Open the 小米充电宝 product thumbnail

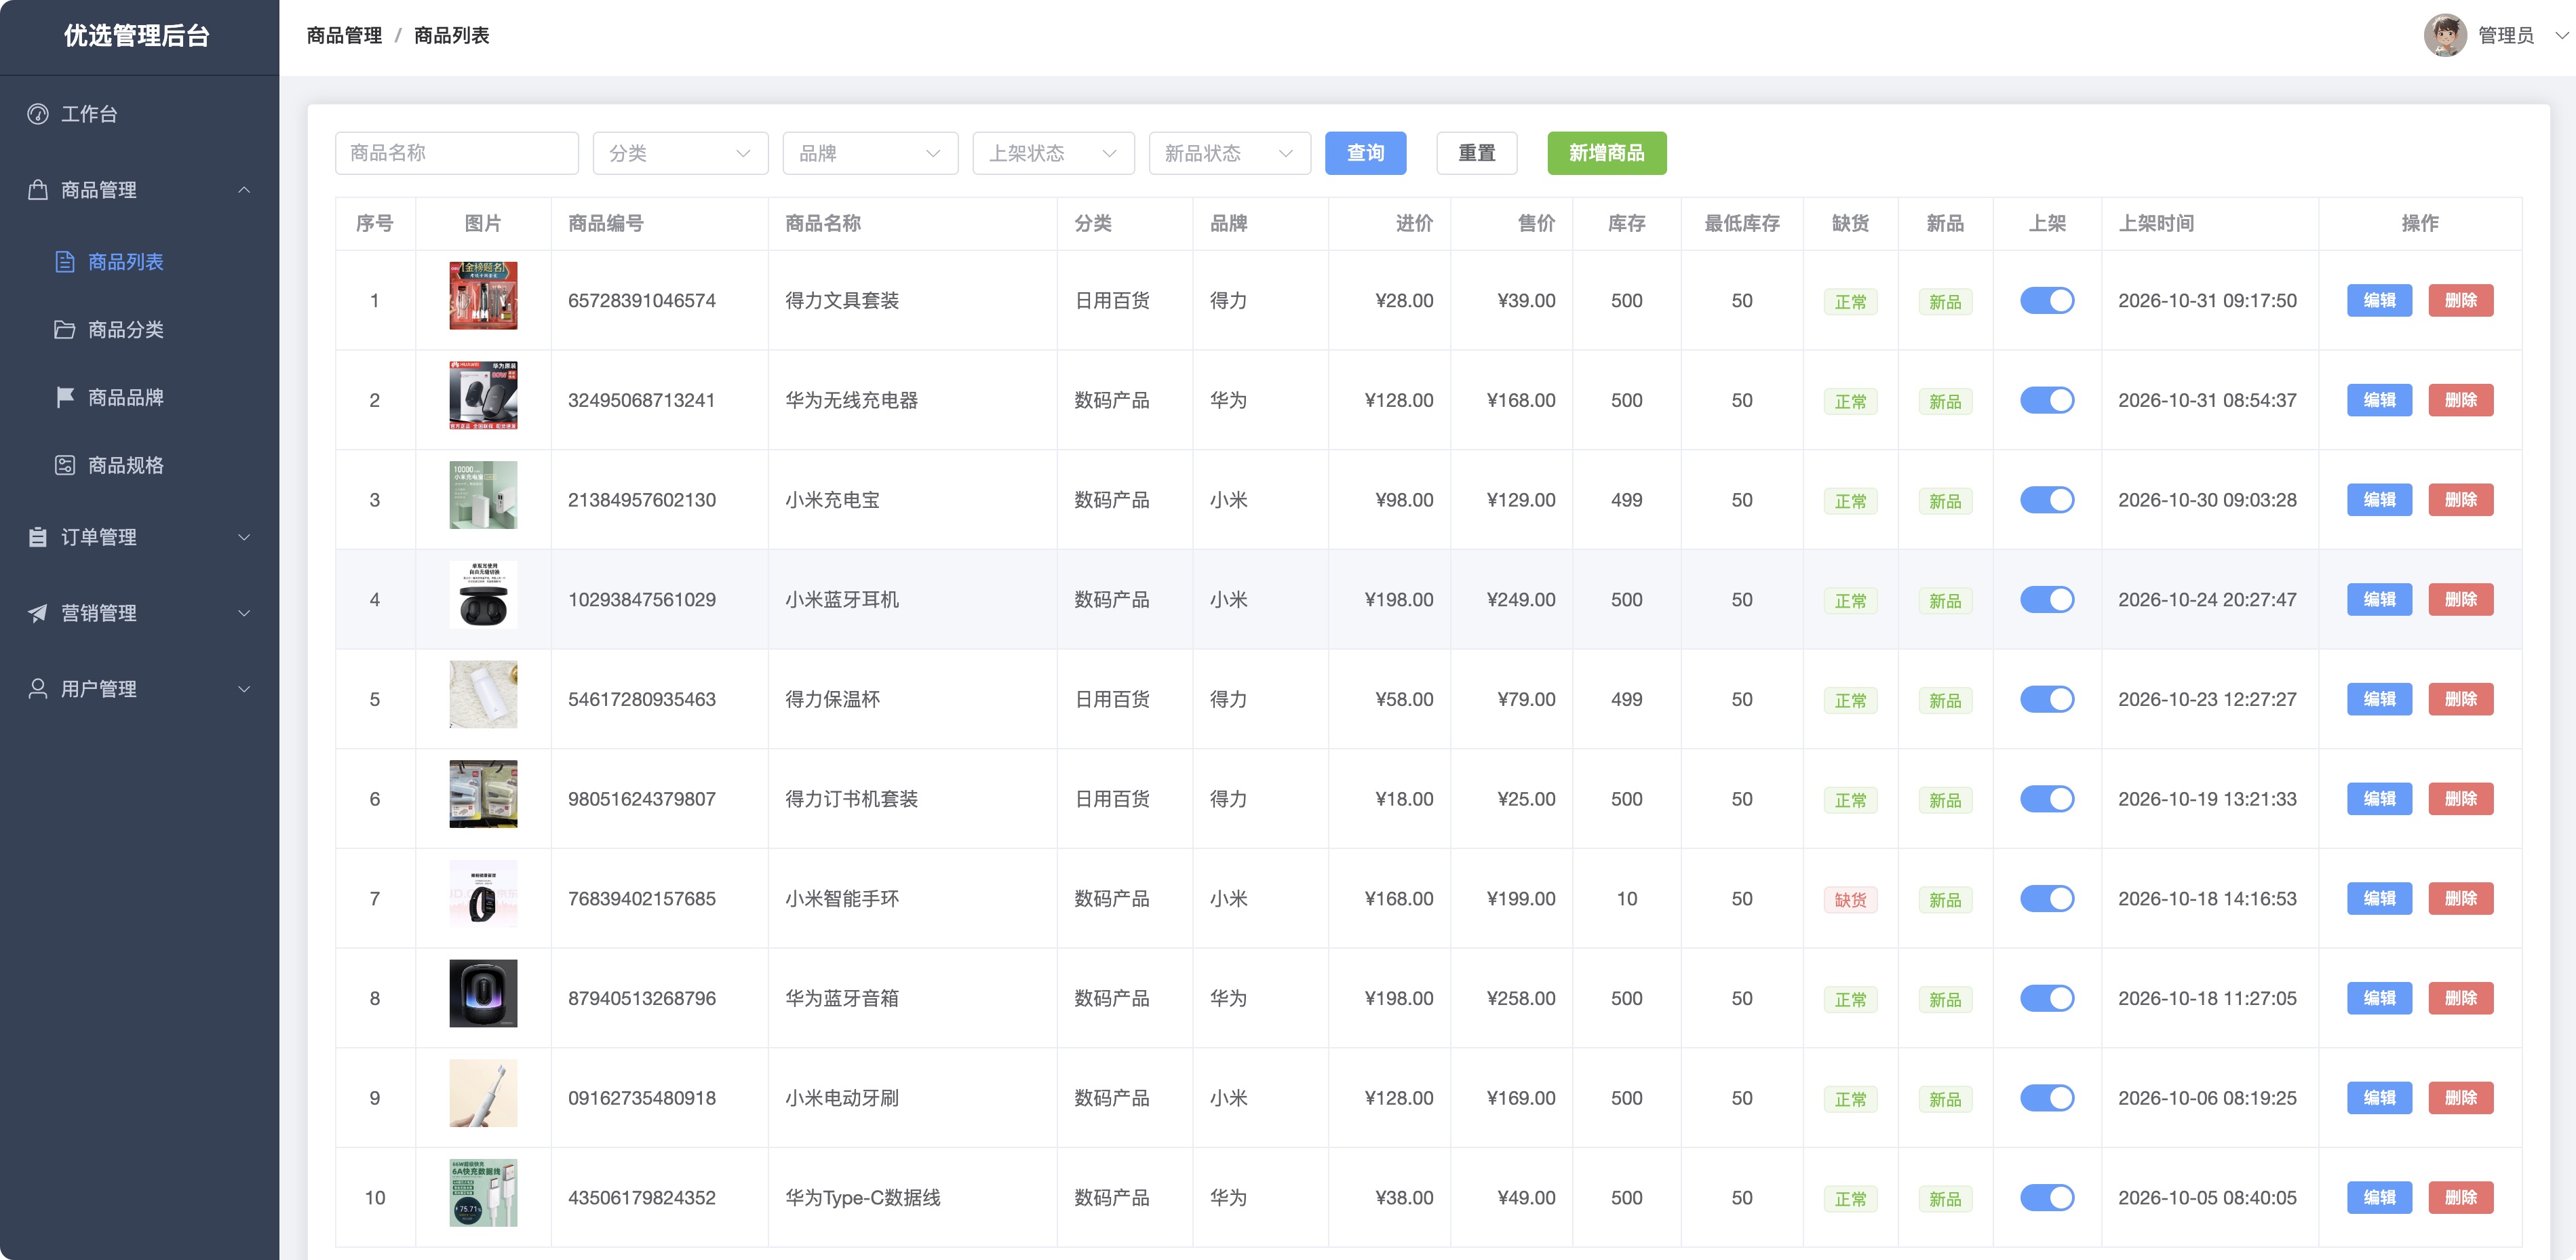click(483, 495)
